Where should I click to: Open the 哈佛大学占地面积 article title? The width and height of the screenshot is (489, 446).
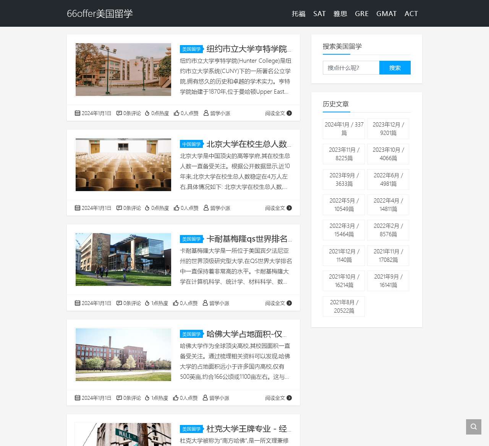(246, 334)
